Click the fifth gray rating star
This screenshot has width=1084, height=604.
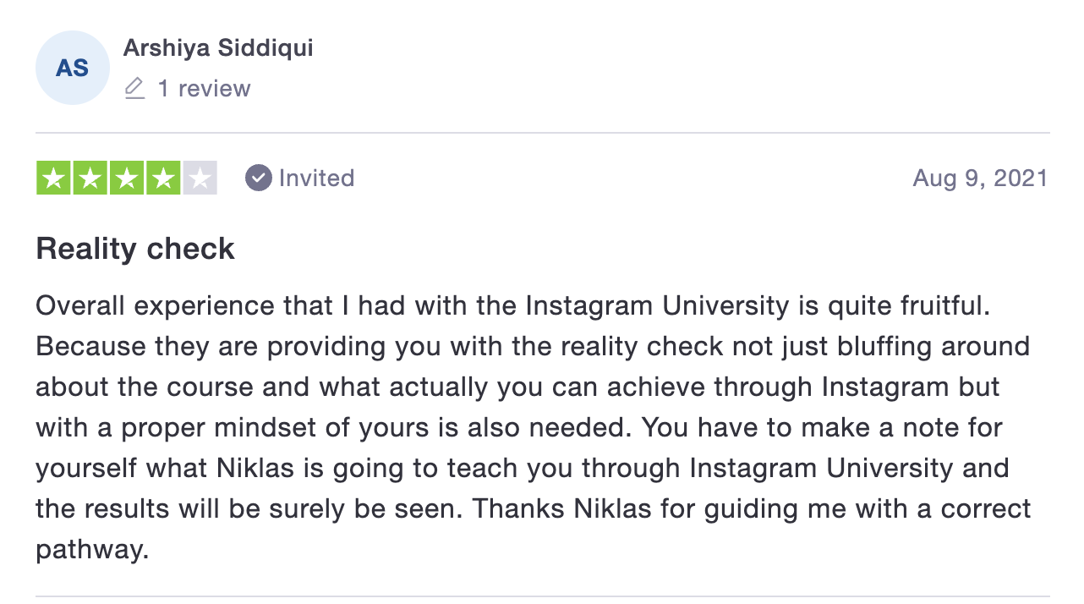tap(200, 178)
